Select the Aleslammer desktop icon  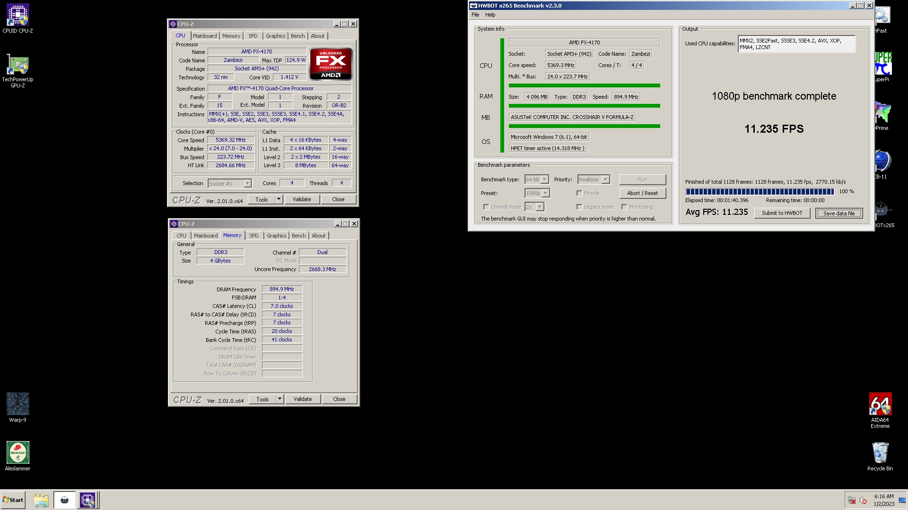17,456
